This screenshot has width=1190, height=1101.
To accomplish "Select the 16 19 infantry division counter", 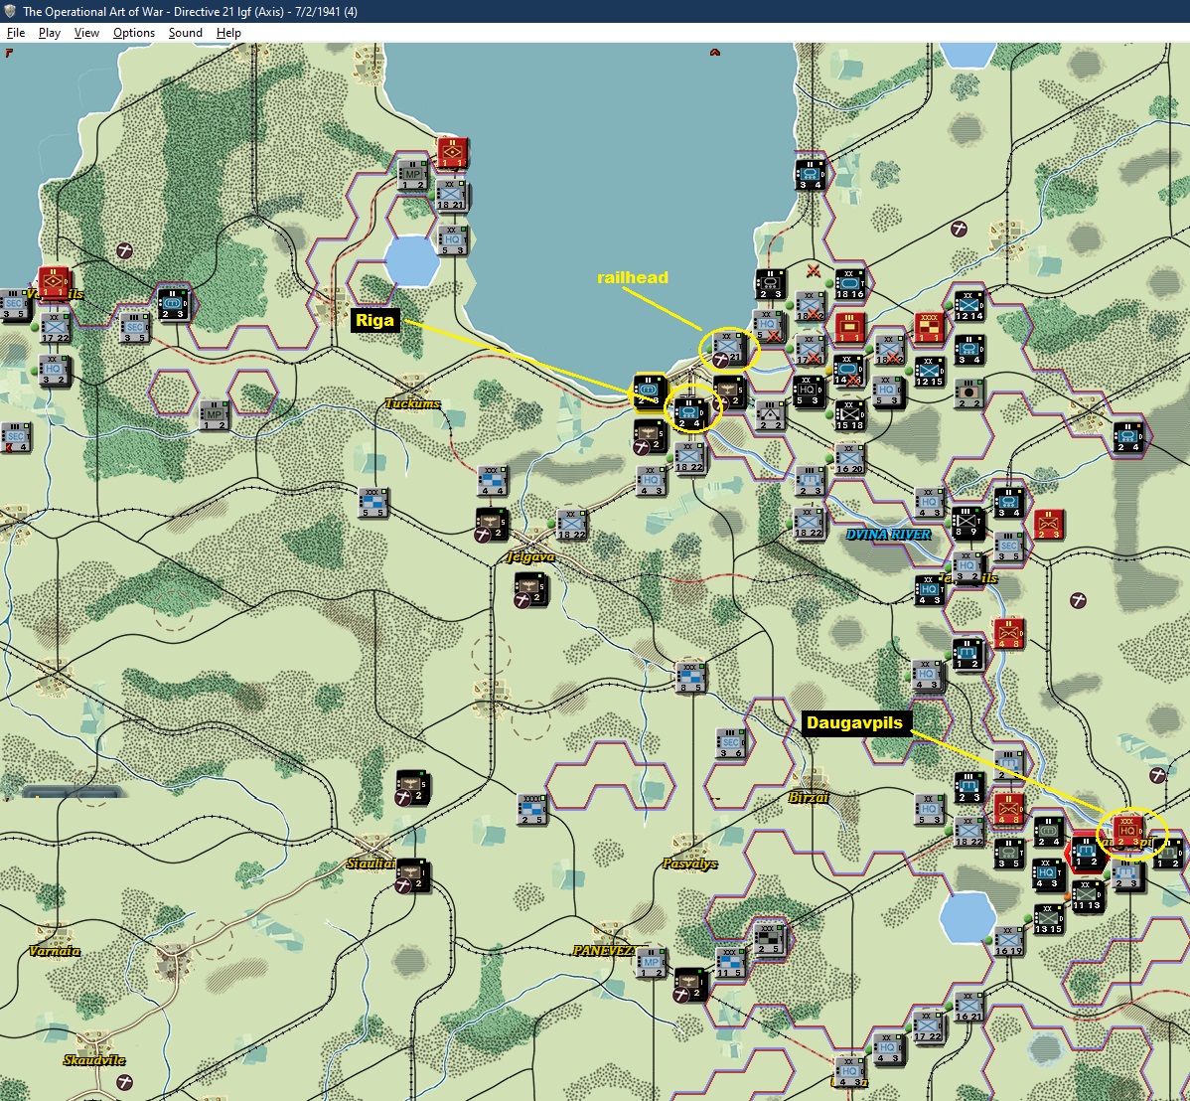I will pyautogui.click(x=1008, y=941).
